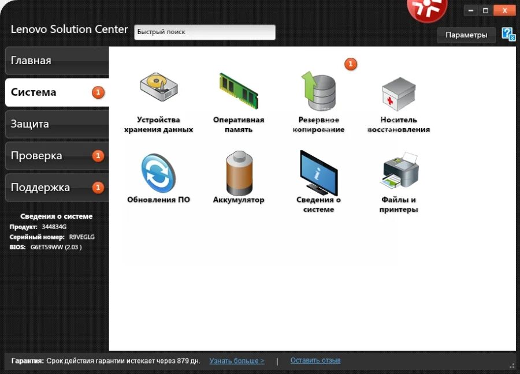Screen dimensions: 520x374
Task: Open Сведения о системе monitor icon
Action: 318,173
